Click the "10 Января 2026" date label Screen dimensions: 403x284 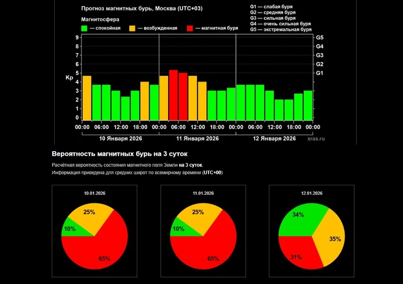(120, 139)
